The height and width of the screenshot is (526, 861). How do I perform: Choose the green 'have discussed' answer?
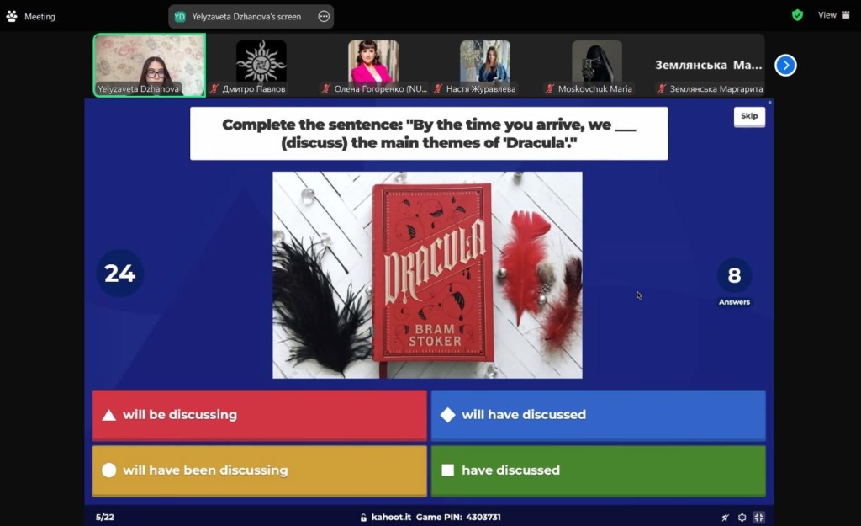[598, 470]
